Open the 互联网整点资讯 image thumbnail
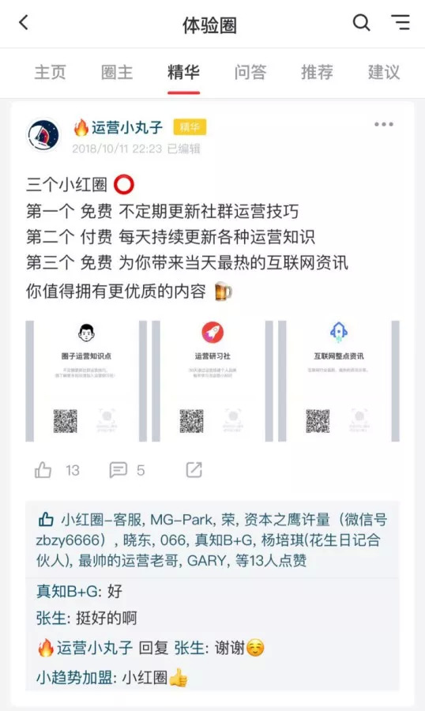 (339, 381)
